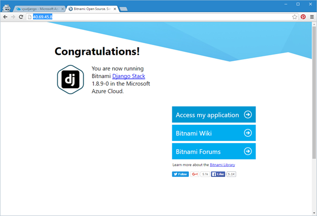Click the scrollbar down arrow
The width and height of the screenshot is (317, 216).
(x=314, y=213)
